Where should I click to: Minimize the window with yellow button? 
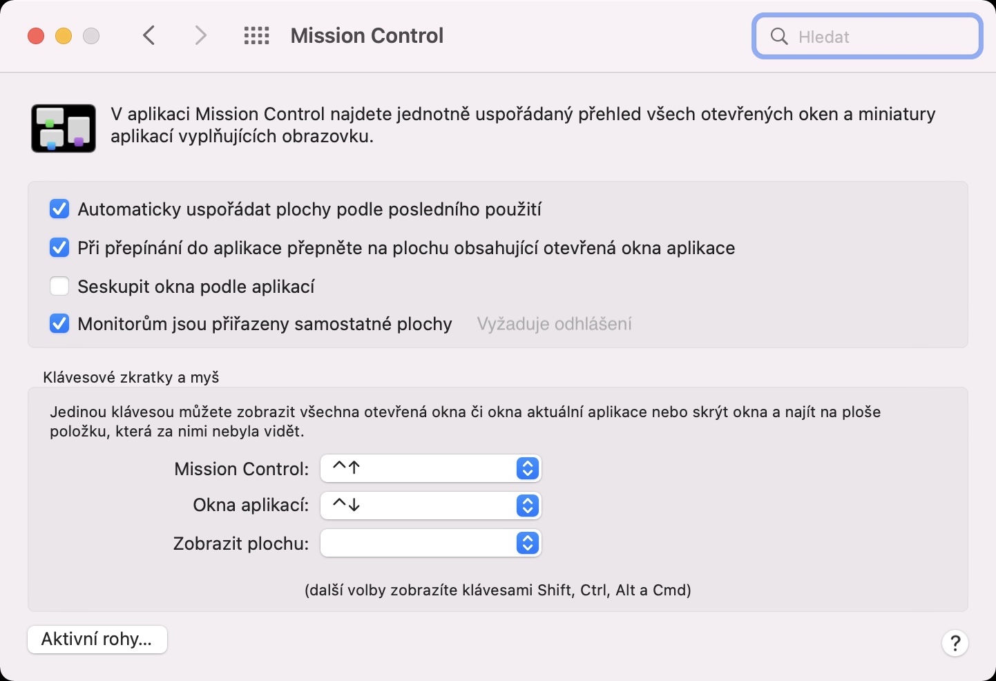coord(64,36)
